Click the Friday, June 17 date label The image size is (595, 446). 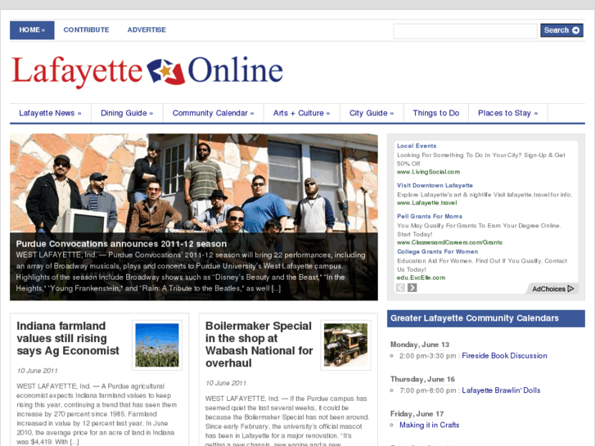(417, 413)
